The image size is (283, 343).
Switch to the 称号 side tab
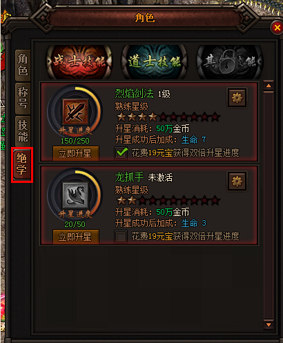pos(23,99)
